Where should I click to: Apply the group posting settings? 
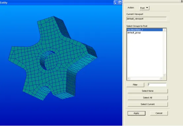coord(136,113)
